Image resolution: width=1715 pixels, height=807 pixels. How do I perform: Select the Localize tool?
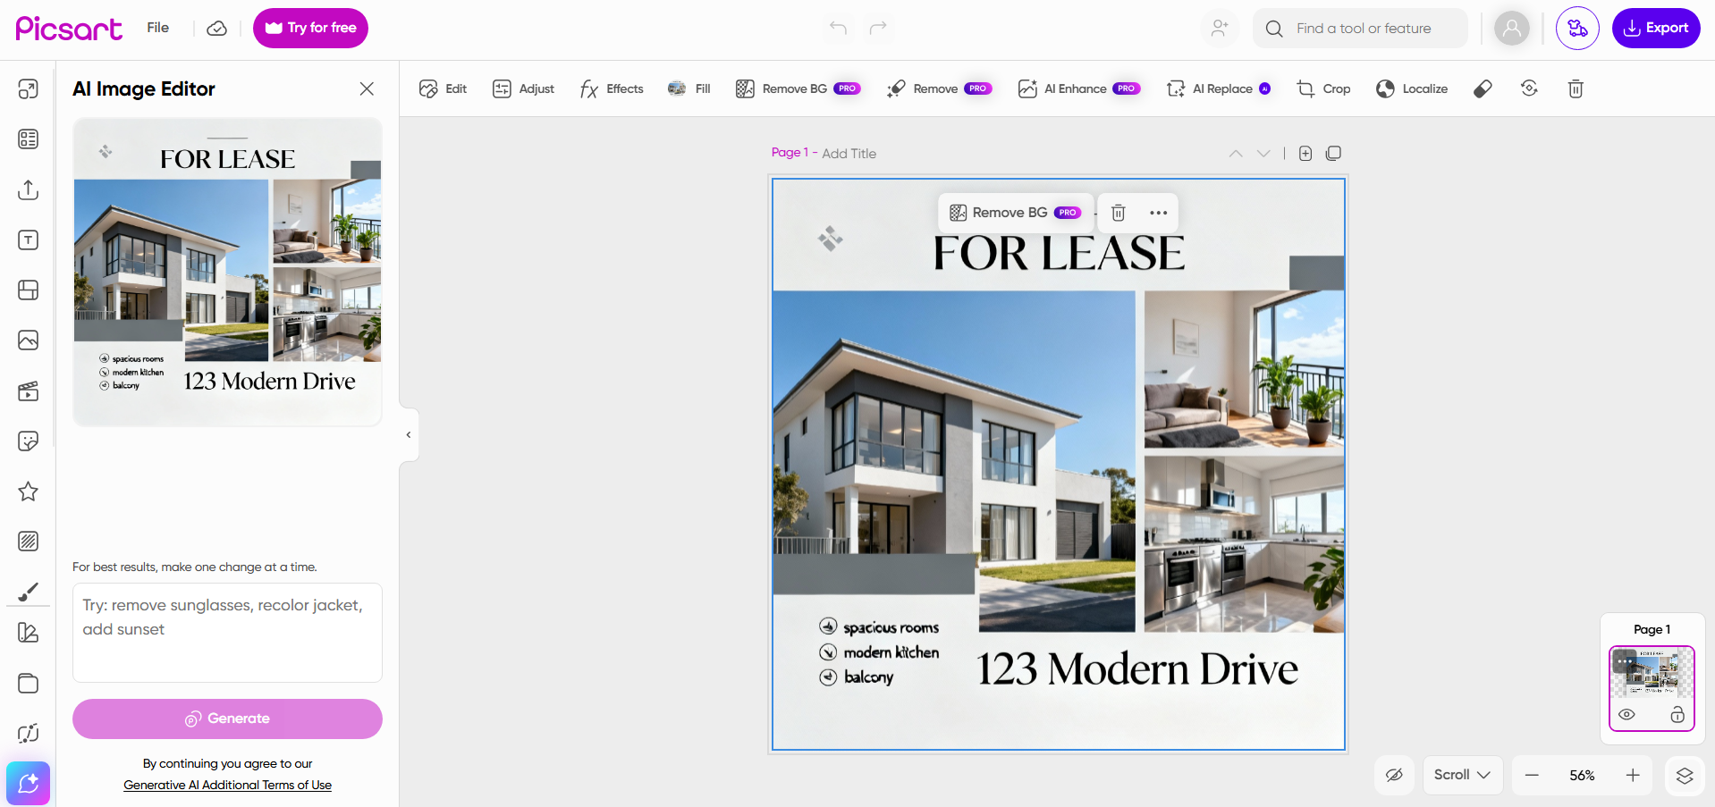[1412, 88]
